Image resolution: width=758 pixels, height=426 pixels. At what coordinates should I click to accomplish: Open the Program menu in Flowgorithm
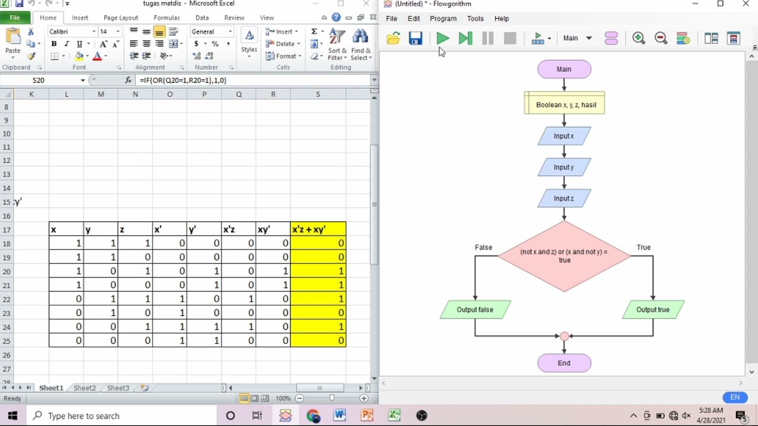(443, 18)
